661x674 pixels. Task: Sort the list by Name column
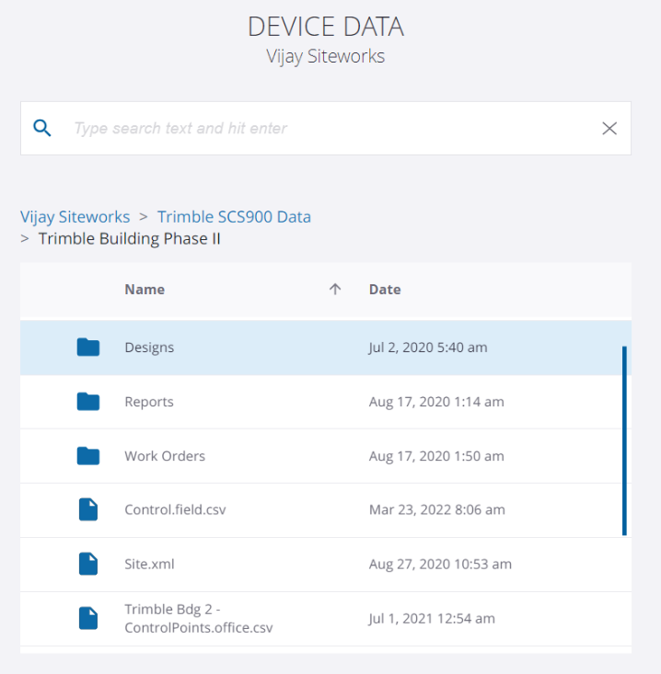coord(145,290)
